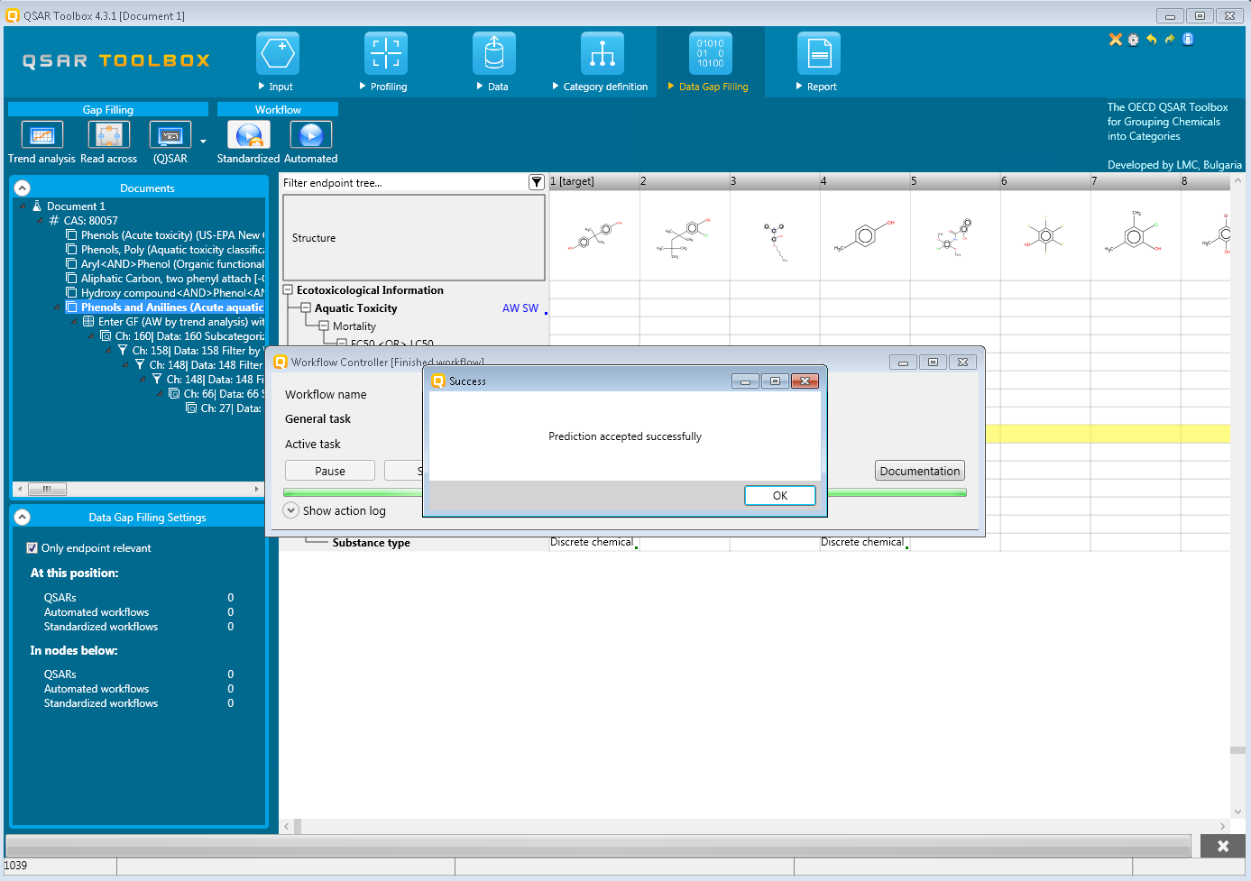
Task: Go to the Profiling stage
Action: [x=386, y=54]
